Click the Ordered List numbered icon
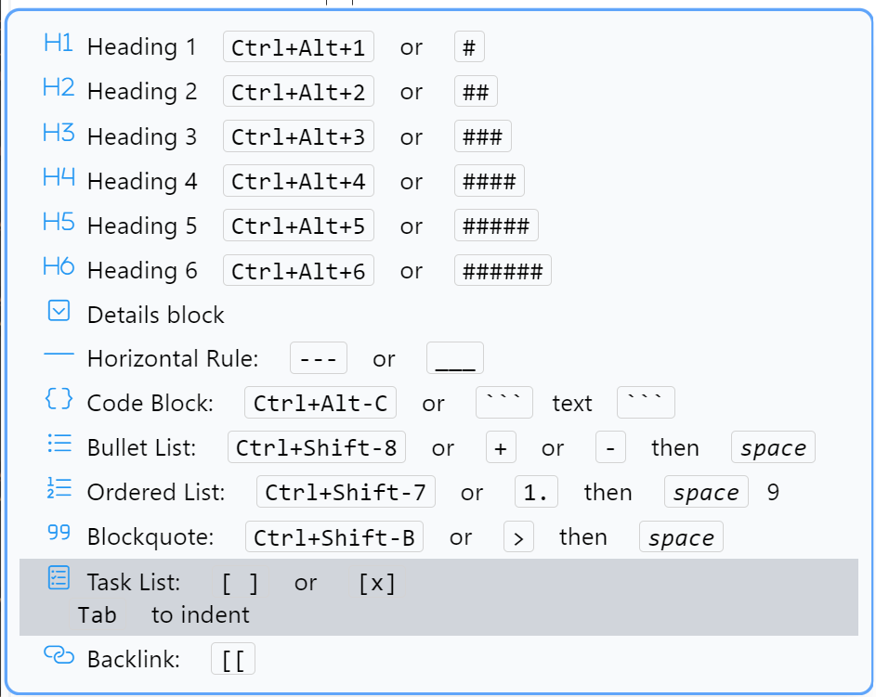The height and width of the screenshot is (697, 876). coord(59,488)
